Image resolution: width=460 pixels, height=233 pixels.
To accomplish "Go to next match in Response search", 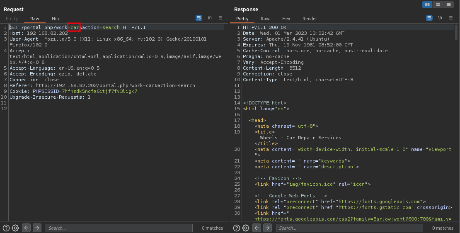I will coord(267,228).
